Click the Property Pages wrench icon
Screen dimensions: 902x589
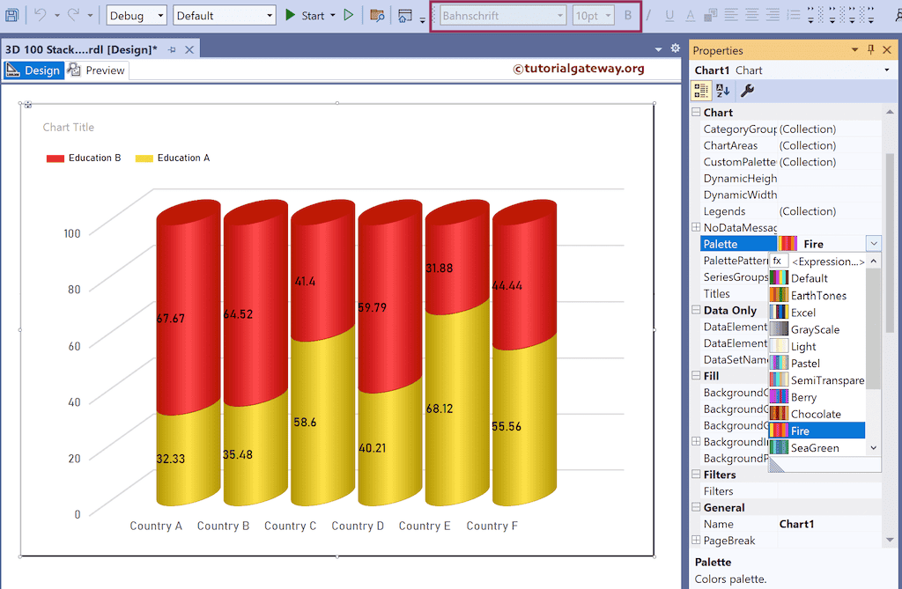(x=746, y=90)
